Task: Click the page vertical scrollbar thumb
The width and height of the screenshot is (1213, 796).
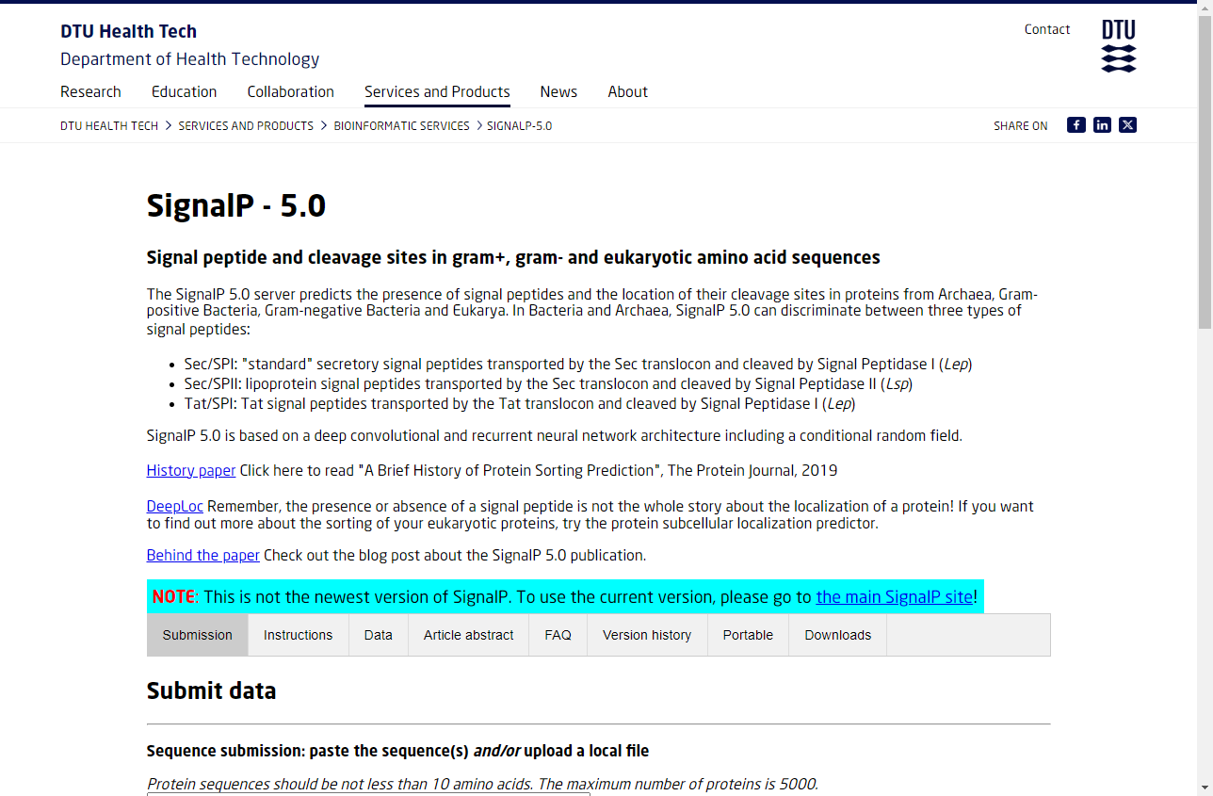Action: click(1205, 171)
